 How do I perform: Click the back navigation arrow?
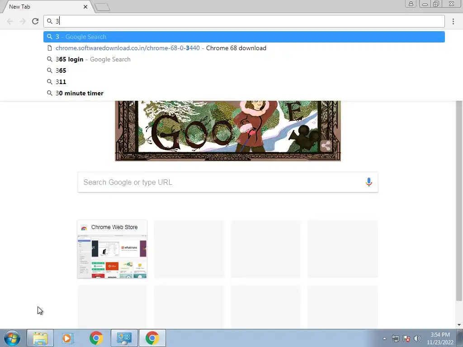pos(10,21)
